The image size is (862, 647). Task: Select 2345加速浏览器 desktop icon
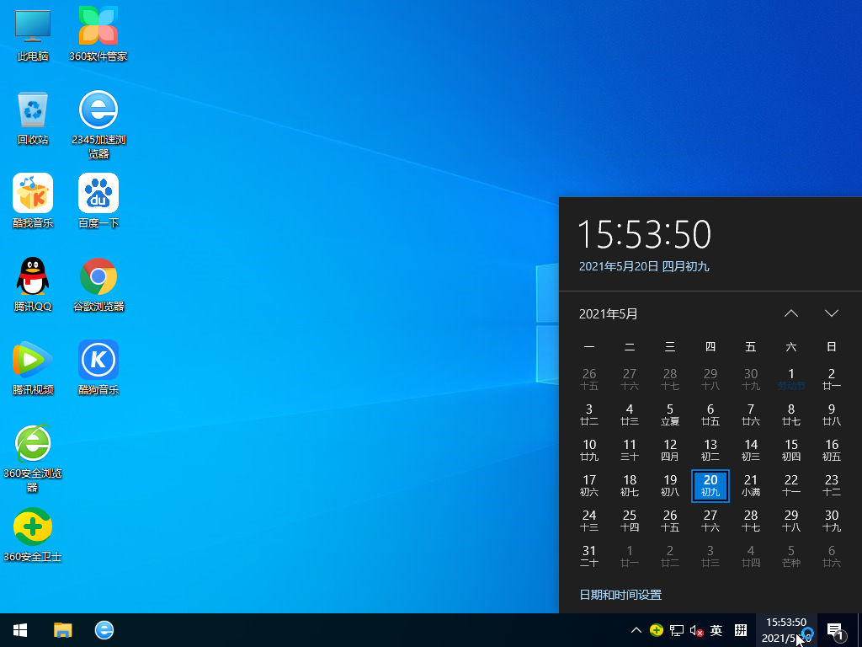tap(98, 125)
